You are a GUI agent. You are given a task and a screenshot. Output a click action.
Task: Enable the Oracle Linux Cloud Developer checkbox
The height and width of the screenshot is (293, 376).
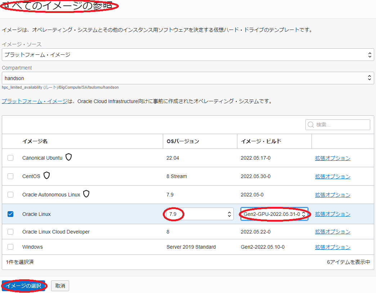(10, 232)
